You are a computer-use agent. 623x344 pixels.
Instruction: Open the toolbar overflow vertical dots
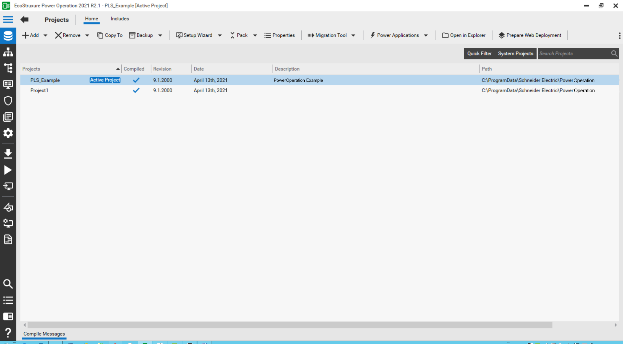619,35
